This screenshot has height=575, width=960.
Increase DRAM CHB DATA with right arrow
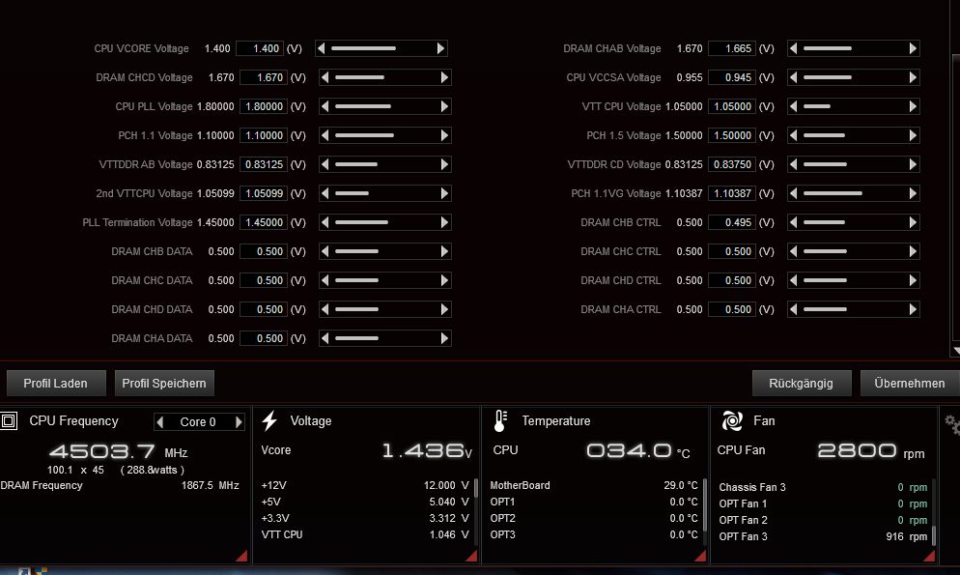(444, 251)
